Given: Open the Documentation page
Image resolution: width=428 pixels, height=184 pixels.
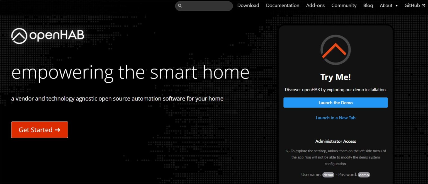Looking at the screenshot, I should pos(282,5).
